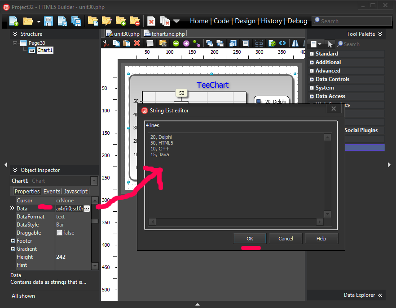Click Cancel in String List editor
The width and height of the screenshot is (396, 308).
[x=286, y=239]
